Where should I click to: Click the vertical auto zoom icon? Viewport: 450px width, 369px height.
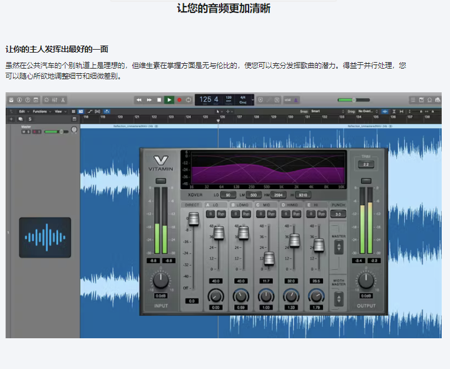pyautogui.click(x=394, y=112)
